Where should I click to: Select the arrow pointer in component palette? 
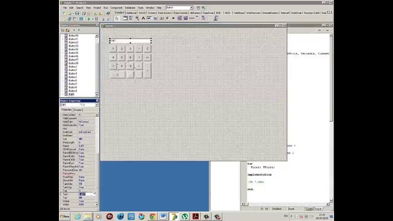point(117,18)
